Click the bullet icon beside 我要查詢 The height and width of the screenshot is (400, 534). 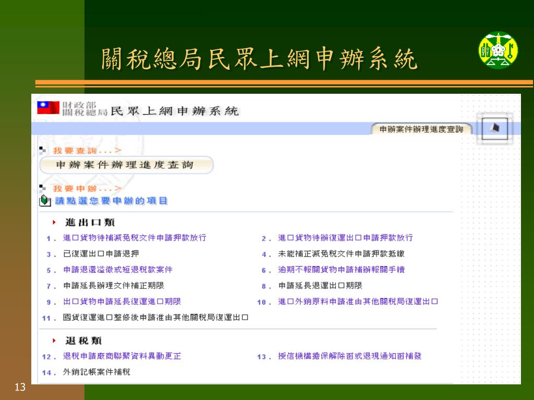[42, 150]
